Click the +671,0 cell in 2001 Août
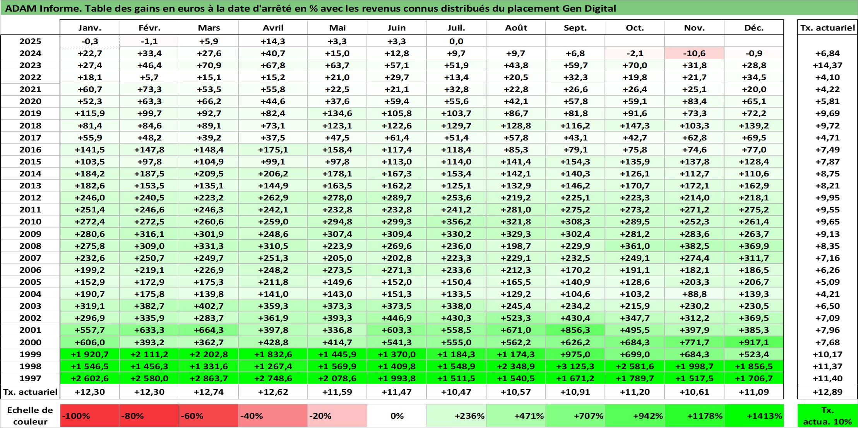Screen dimensions: 858x428 point(516,330)
